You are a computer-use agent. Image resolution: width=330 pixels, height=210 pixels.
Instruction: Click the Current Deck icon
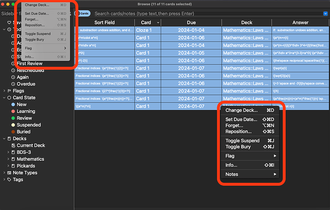click(x=13, y=145)
